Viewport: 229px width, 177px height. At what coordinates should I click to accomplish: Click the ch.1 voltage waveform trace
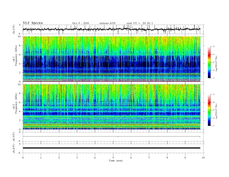[111, 29]
